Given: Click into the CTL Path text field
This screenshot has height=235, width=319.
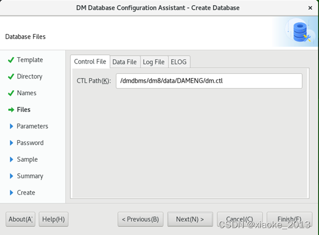Looking at the screenshot, I should (209, 81).
